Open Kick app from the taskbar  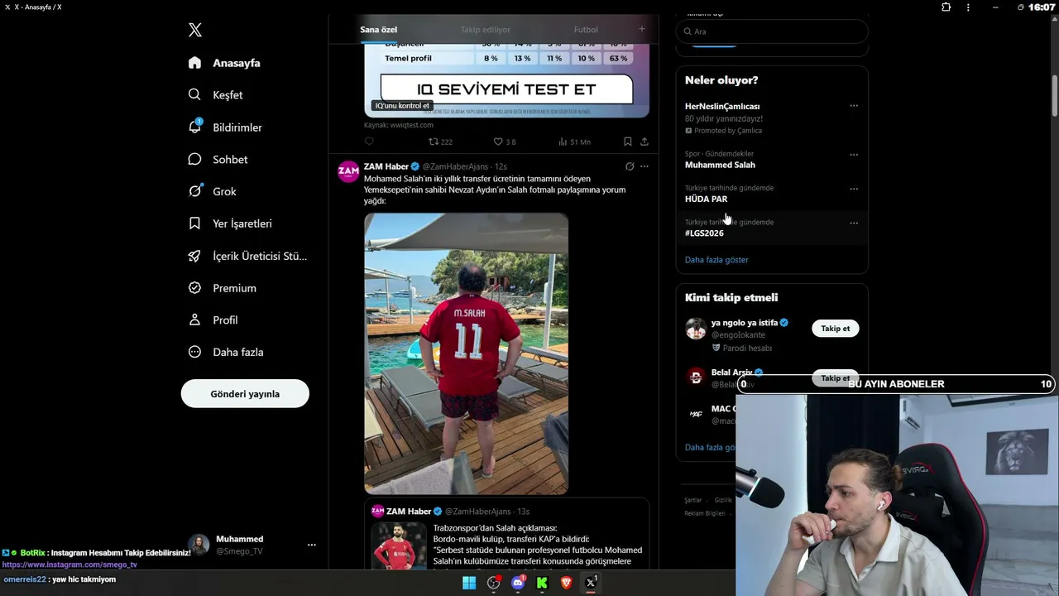click(x=543, y=583)
